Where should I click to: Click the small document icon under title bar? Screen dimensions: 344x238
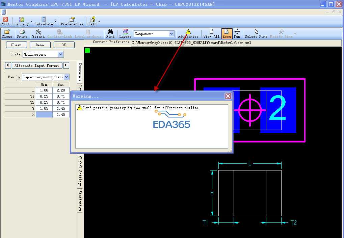4,12
